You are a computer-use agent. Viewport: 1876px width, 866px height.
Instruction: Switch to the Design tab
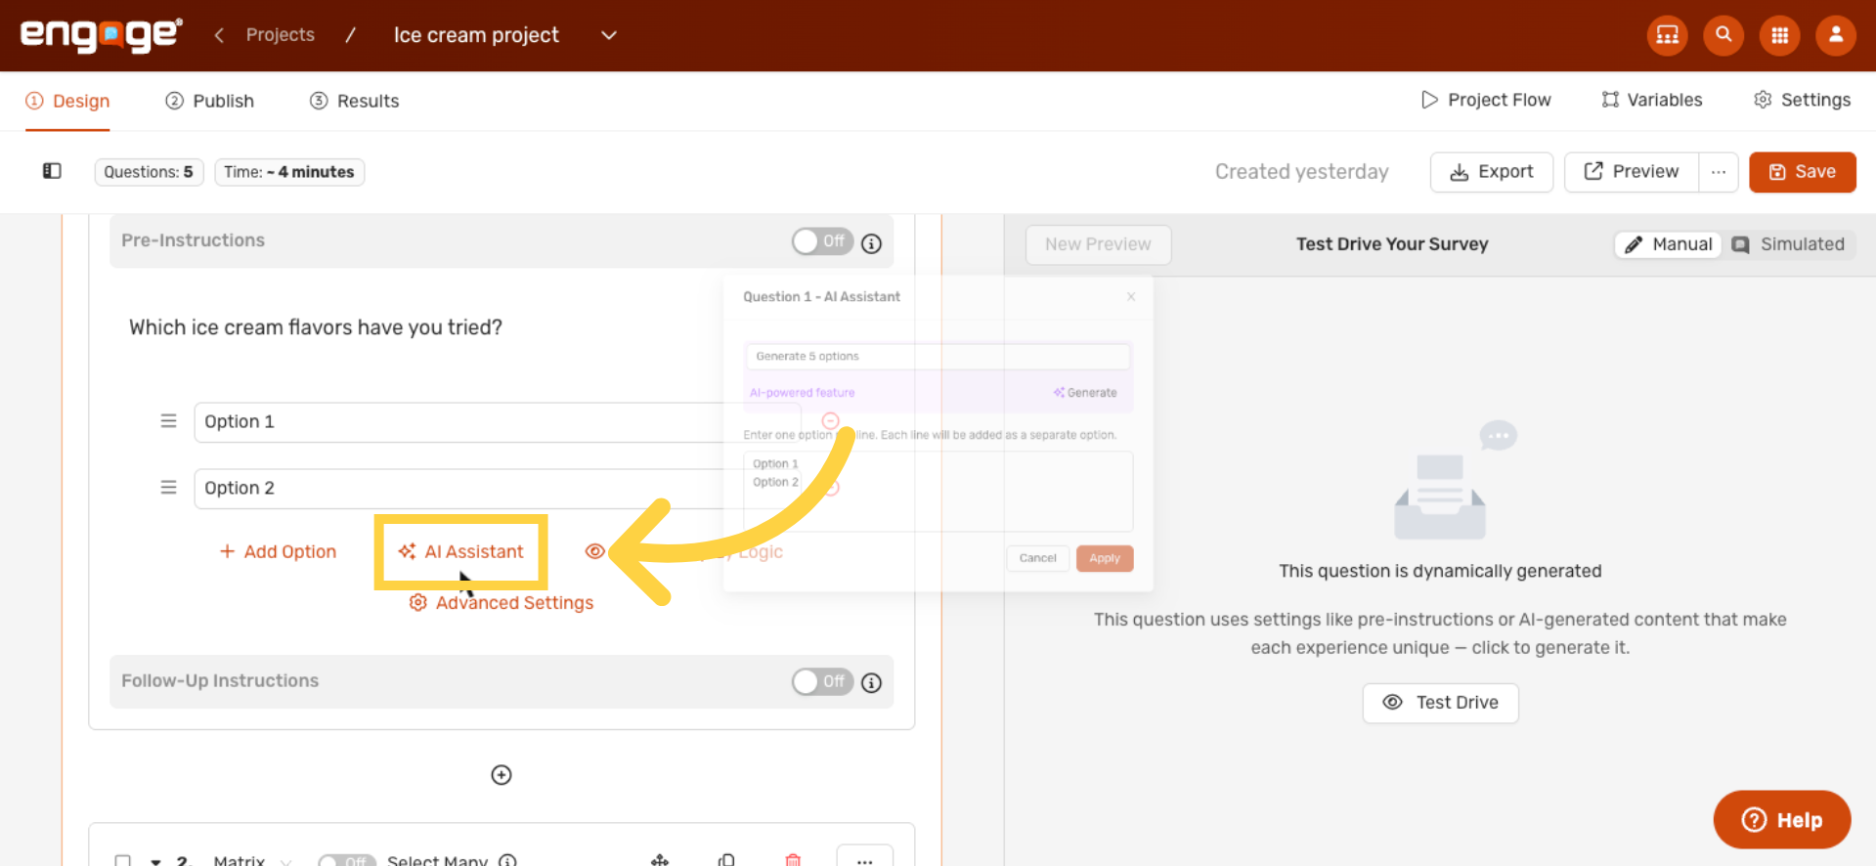67,101
